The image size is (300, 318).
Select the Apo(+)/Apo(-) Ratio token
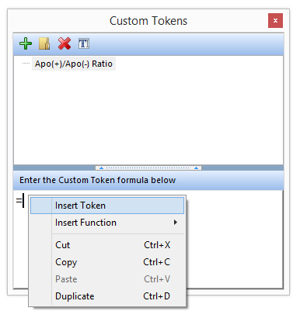coord(74,64)
